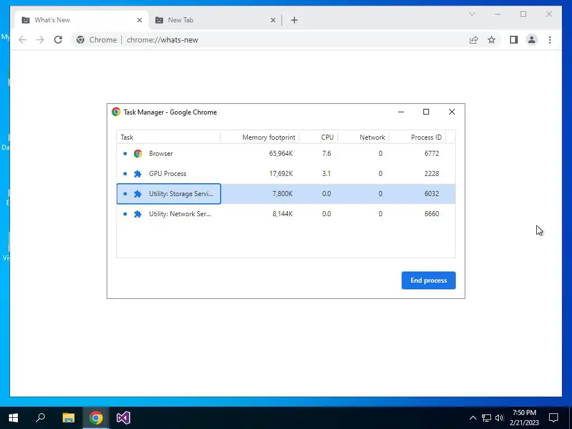Sort by the Process ID column header

417,137
